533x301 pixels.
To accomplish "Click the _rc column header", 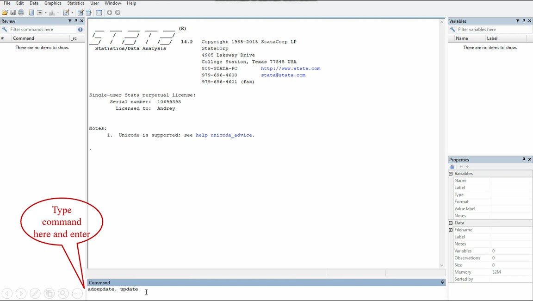I will (x=74, y=38).
